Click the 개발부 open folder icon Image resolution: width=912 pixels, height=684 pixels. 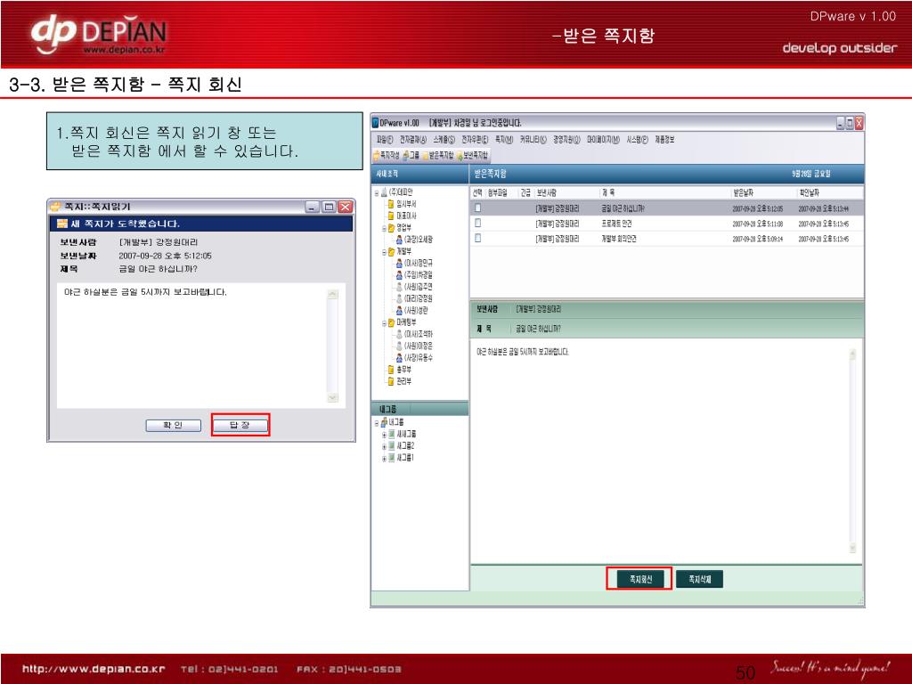[x=392, y=251]
